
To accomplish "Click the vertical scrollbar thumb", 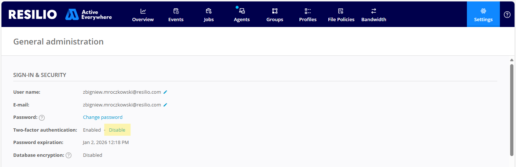I will [512, 109].
